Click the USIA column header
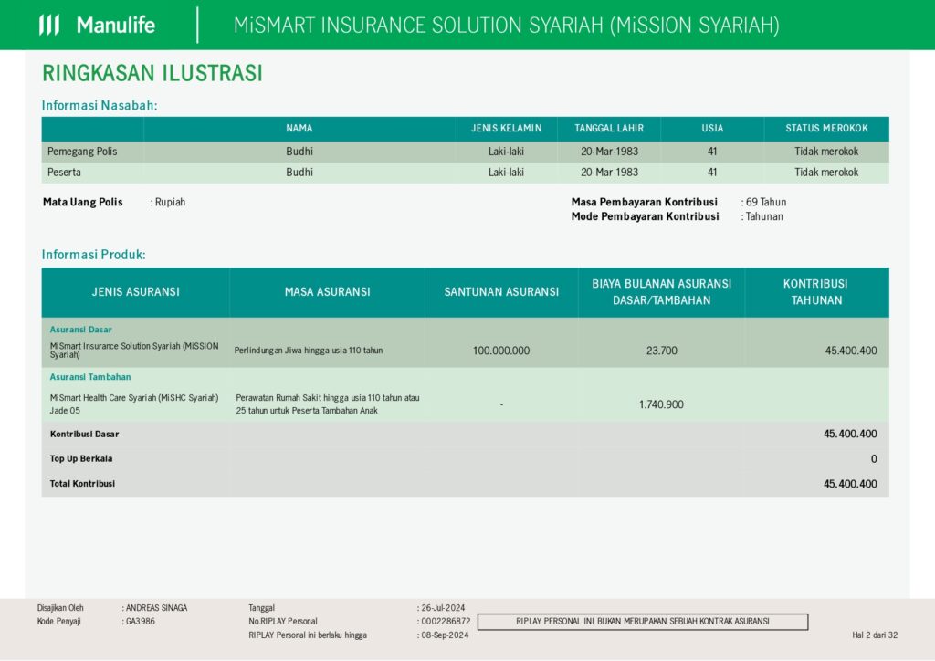The height and width of the screenshot is (661, 935). [x=712, y=128]
